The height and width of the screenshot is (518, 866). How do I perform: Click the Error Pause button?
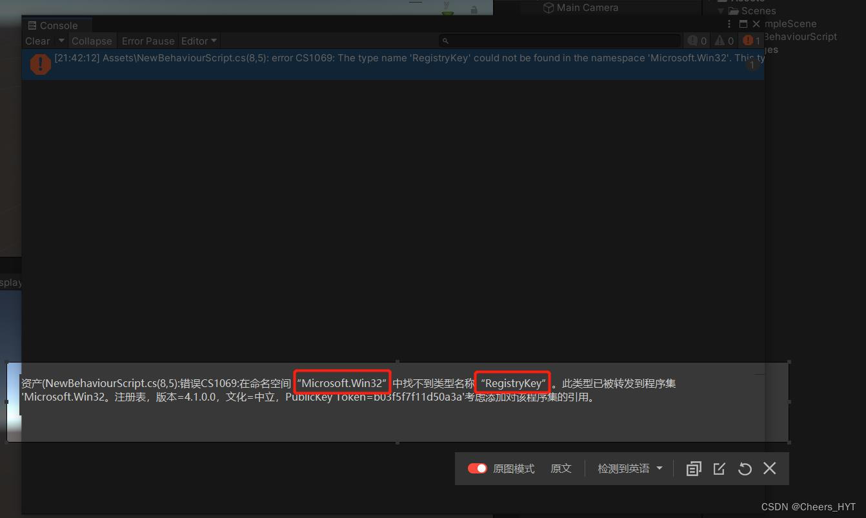147,40
